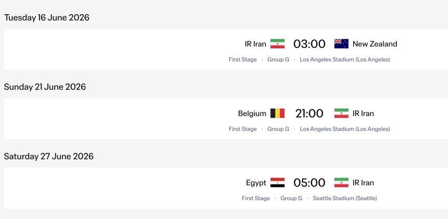Click Los Angeles Stadium venue on 21 June
The image size is (448, 219).
tap(345, 129)
